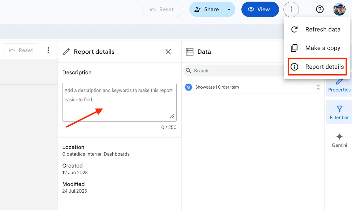Click the Data search field

tap(233, 71)
